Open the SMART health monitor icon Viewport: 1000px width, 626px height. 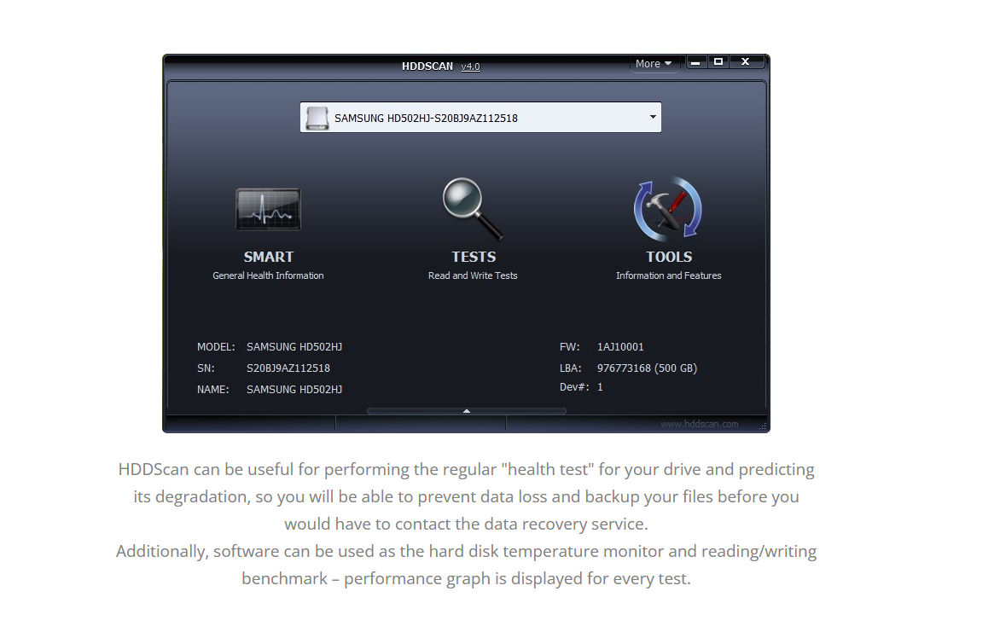click(268, 209)
